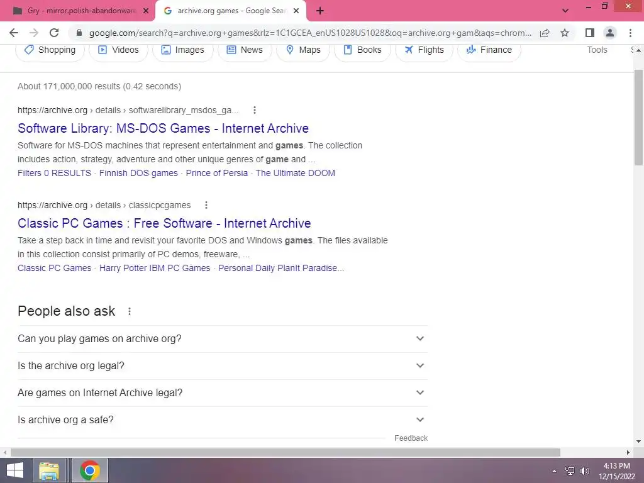Filter results by Flights

424,50
